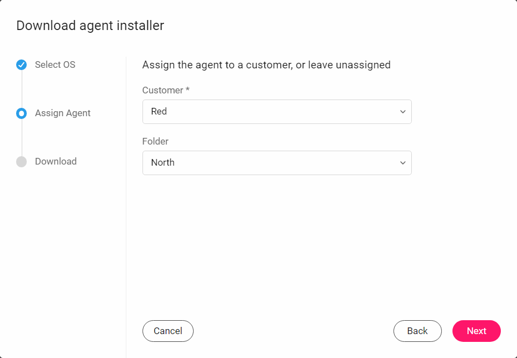Click the Download agent installer title

(90, 26)
